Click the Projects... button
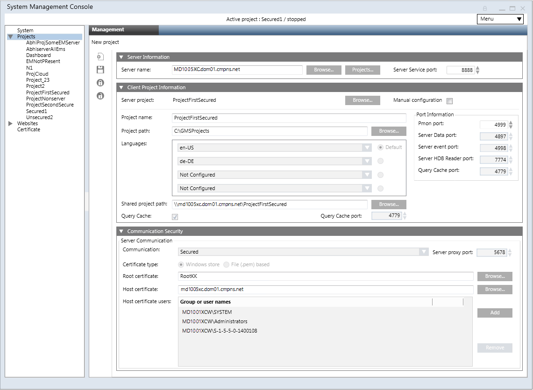 (362, 70)
